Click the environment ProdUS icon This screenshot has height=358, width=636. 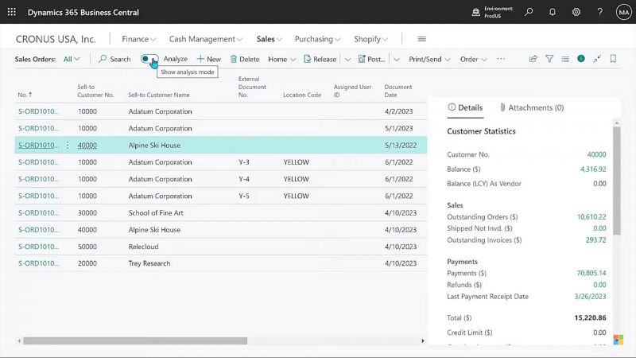coord(475,12)
